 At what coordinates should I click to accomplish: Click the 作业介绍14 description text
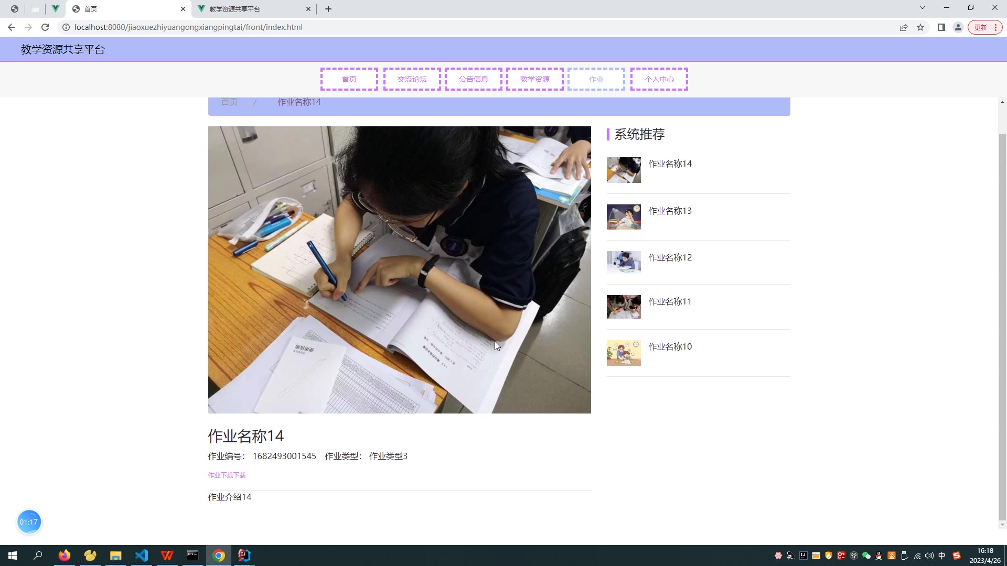click(x=230, y=497)
